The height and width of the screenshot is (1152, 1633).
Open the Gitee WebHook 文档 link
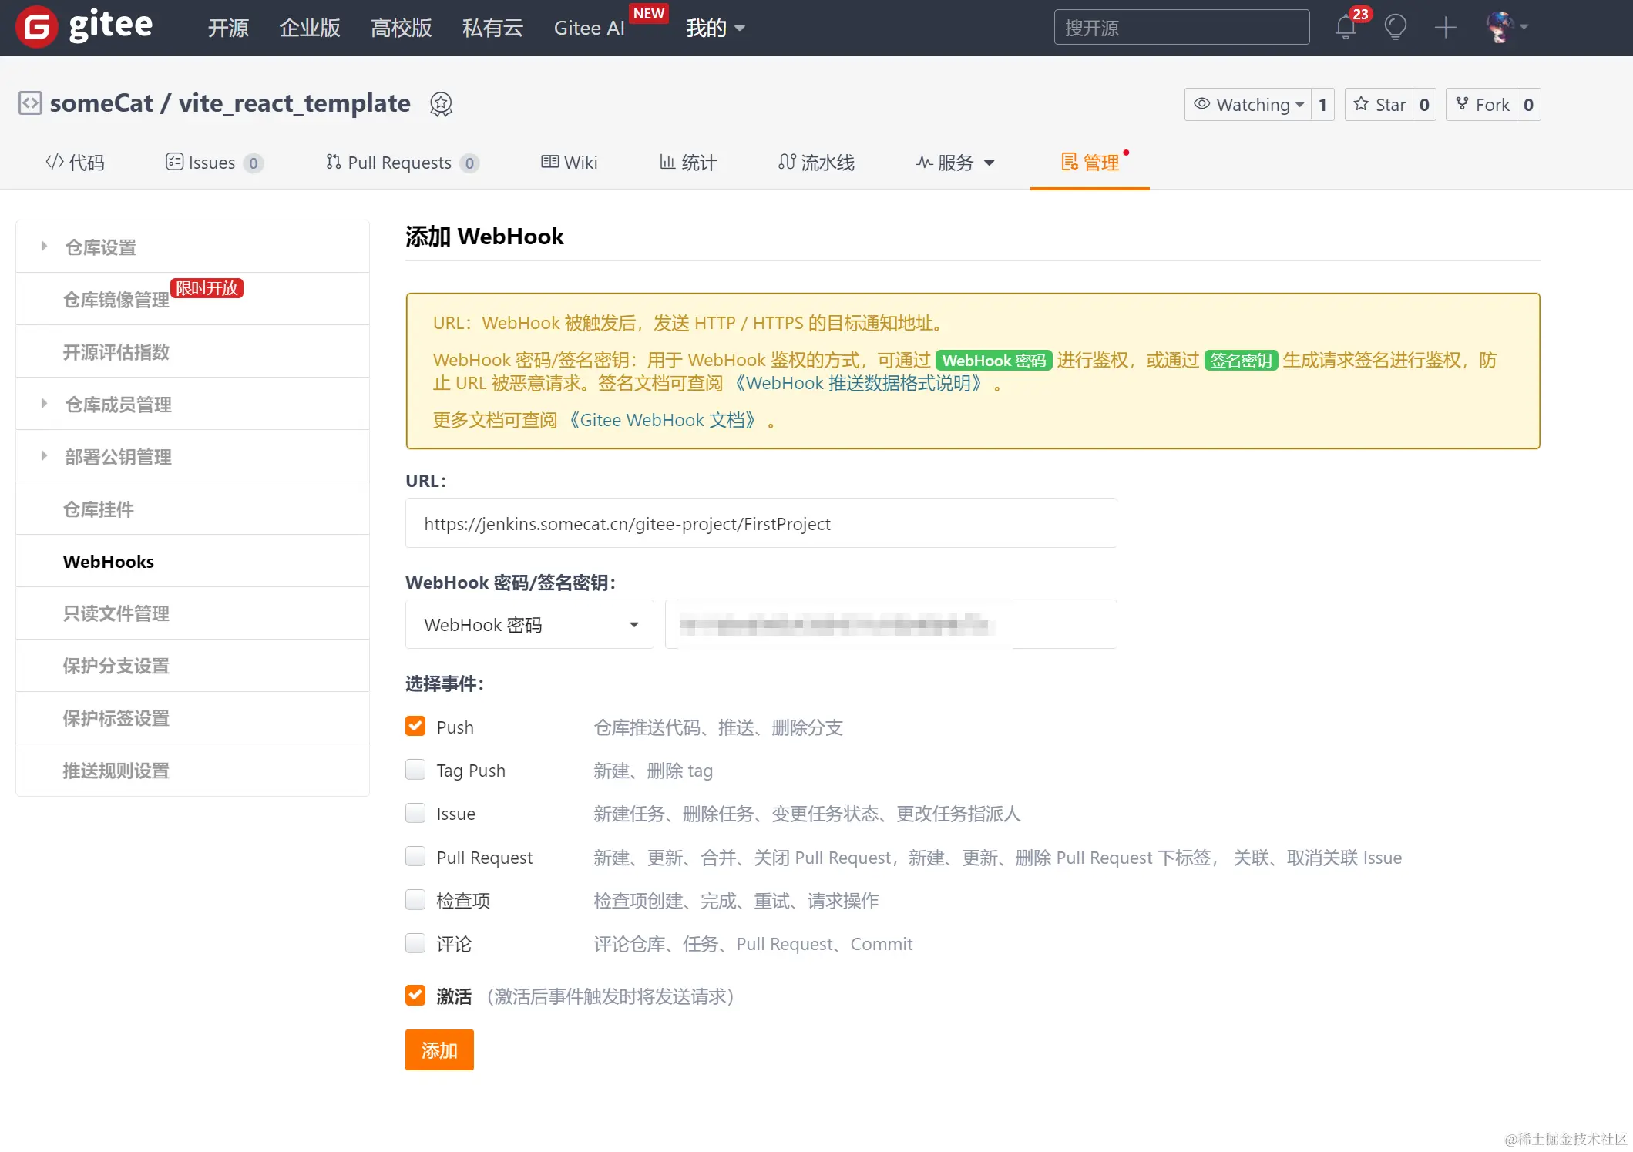pos(663,420)
